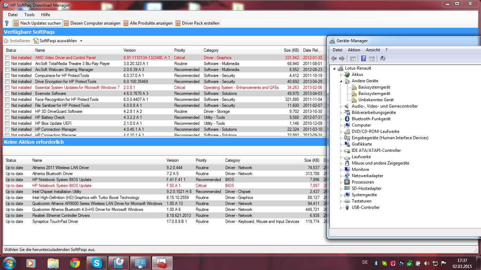Open the Datei menu in Geräte-Manager
Screen dimensions: 481x270
pos(337,50)
